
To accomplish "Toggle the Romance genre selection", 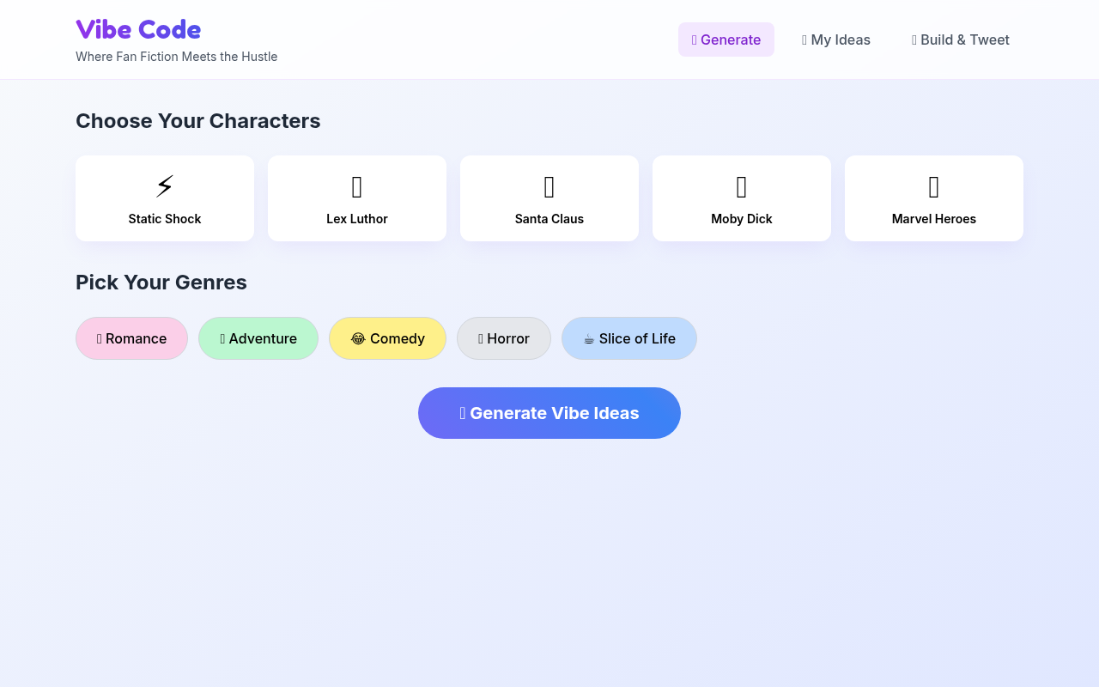I will click(131, 338).
